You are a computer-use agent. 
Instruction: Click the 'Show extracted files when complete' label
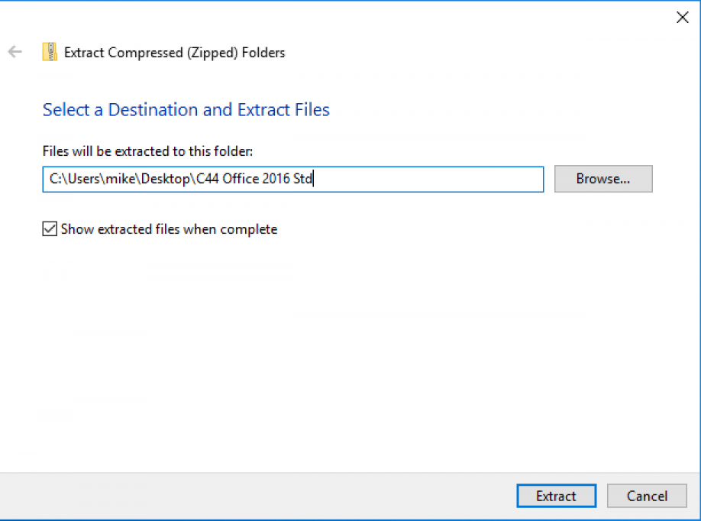[169, 229]
